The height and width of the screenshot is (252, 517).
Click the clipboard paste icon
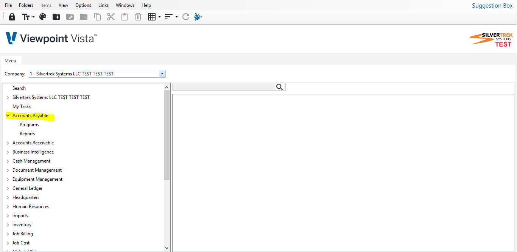(x=125, y=17)
